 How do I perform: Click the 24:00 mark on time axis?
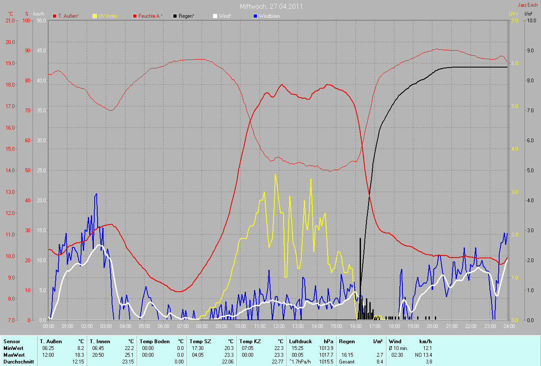click(x=509, y=326)
